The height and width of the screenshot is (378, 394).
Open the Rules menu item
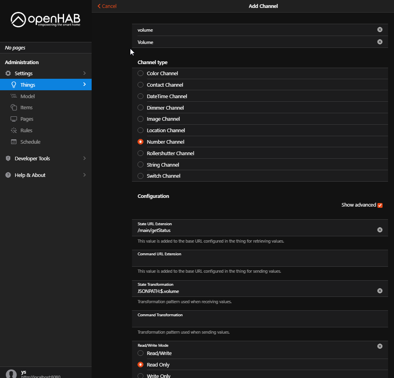click(46, 130)
